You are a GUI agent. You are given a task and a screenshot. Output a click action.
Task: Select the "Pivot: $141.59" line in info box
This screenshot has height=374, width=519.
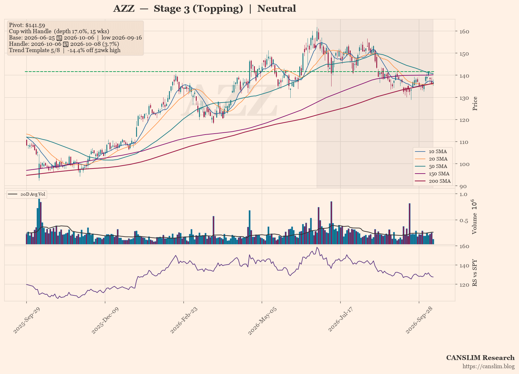[27, 25]
